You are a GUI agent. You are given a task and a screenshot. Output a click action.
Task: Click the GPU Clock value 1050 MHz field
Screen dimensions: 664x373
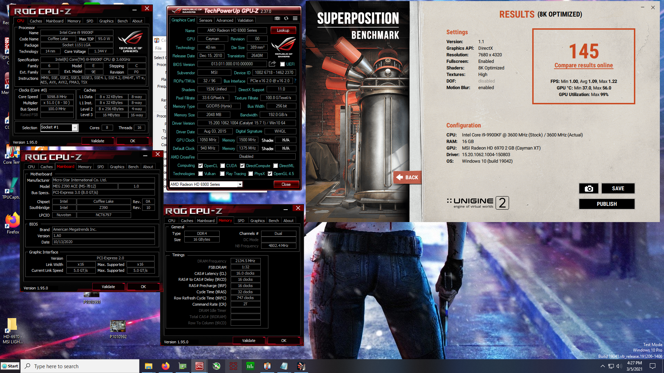pyautogui.click(x=208, y=140)
